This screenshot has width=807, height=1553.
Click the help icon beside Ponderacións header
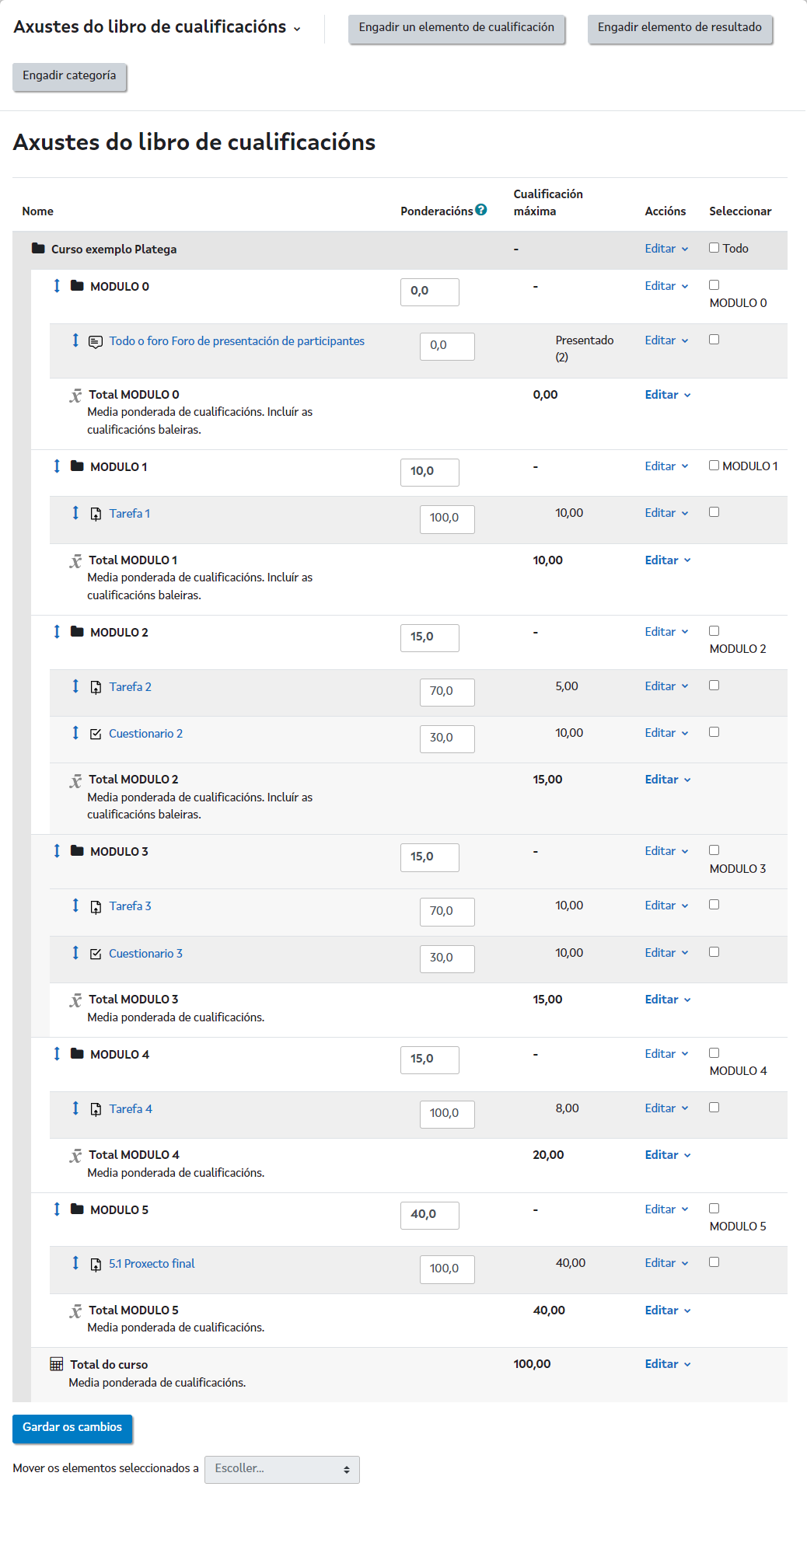[481, 209]
